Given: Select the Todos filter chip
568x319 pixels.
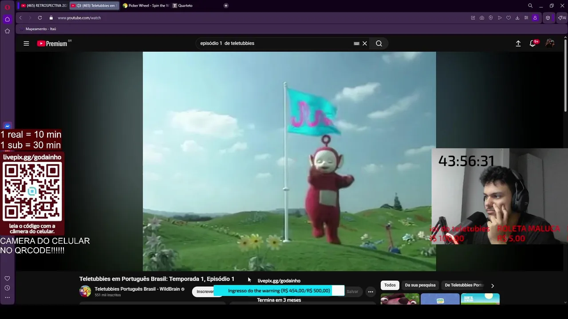Looking at the screenshot, I should click(x=390, y=285).
